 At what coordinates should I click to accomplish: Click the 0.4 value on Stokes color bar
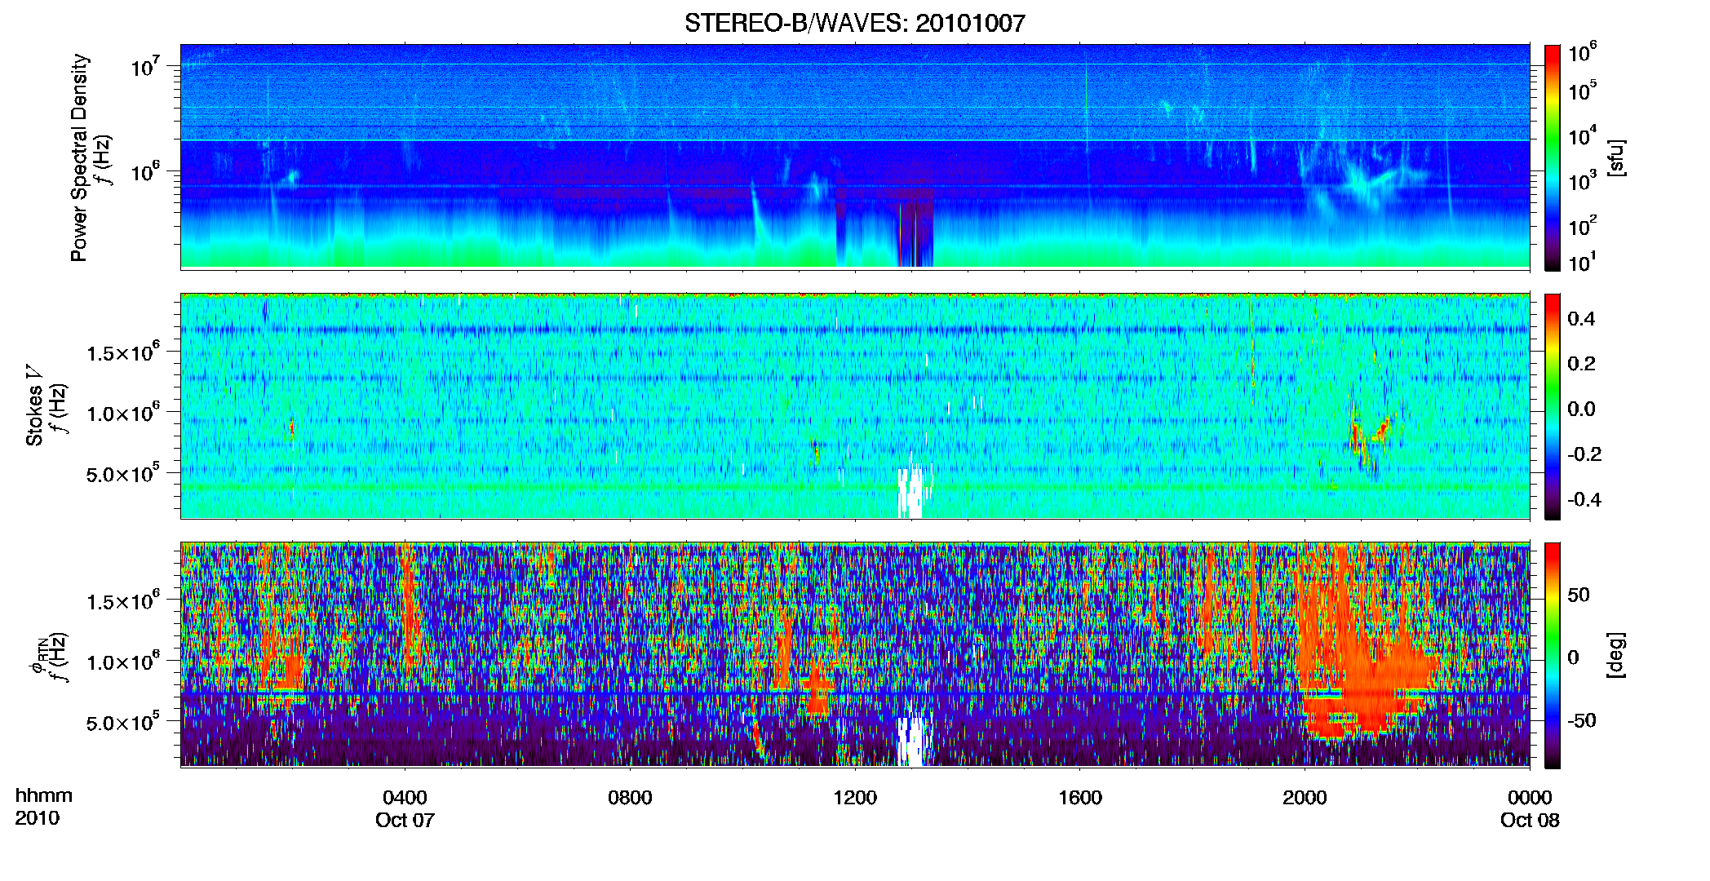[1581, 319]
